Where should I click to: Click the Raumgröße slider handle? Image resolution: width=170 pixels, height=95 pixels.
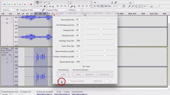[108, 19]
